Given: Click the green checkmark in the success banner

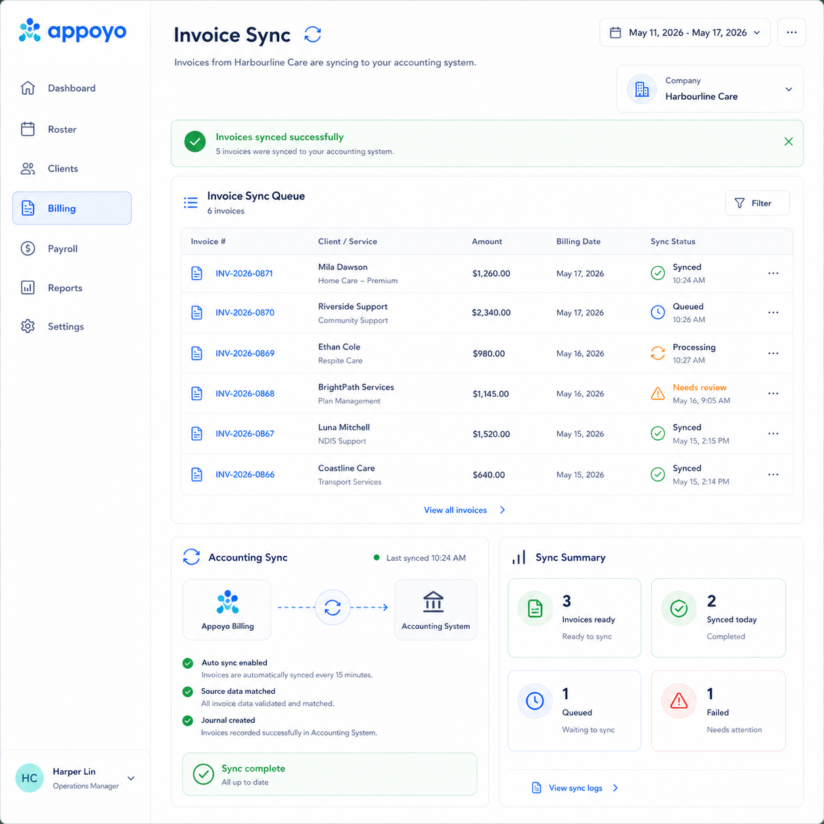Looking at the screenshot, I should 195,142.
